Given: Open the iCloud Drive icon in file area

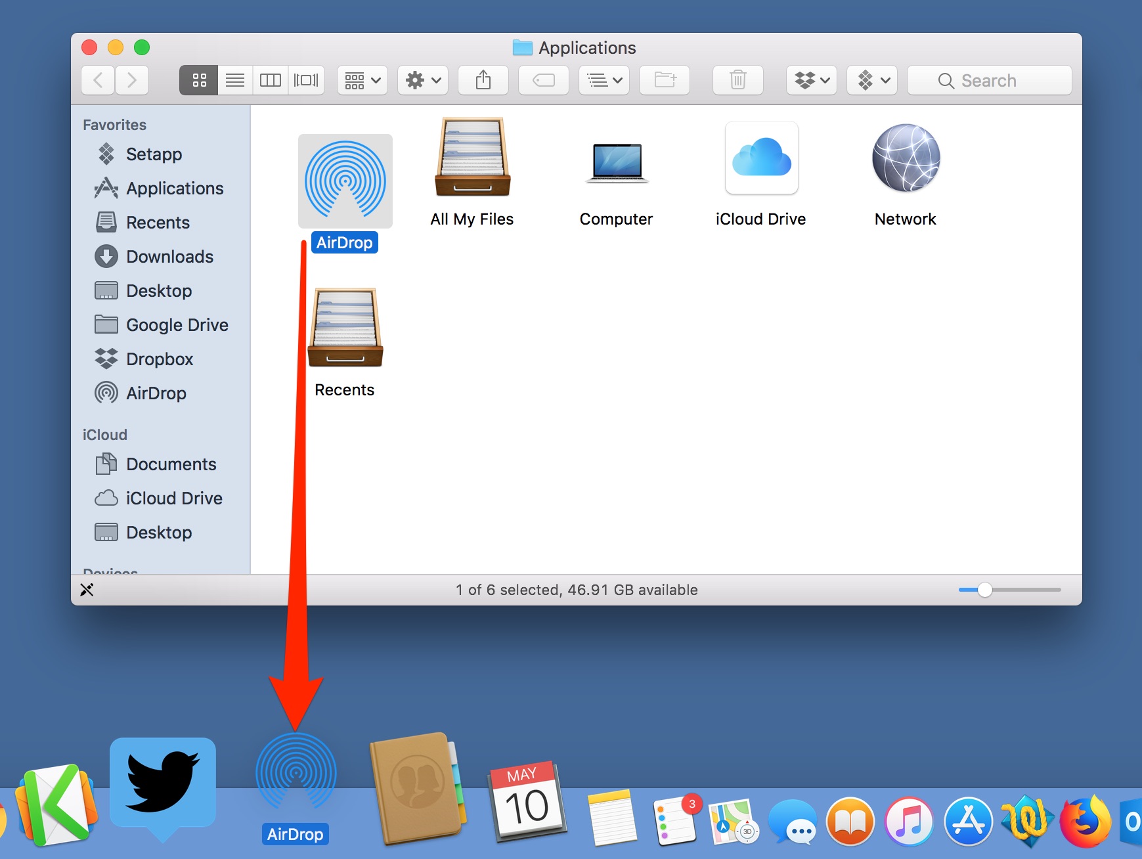Looking at the screenshot, I should point(761,159).
